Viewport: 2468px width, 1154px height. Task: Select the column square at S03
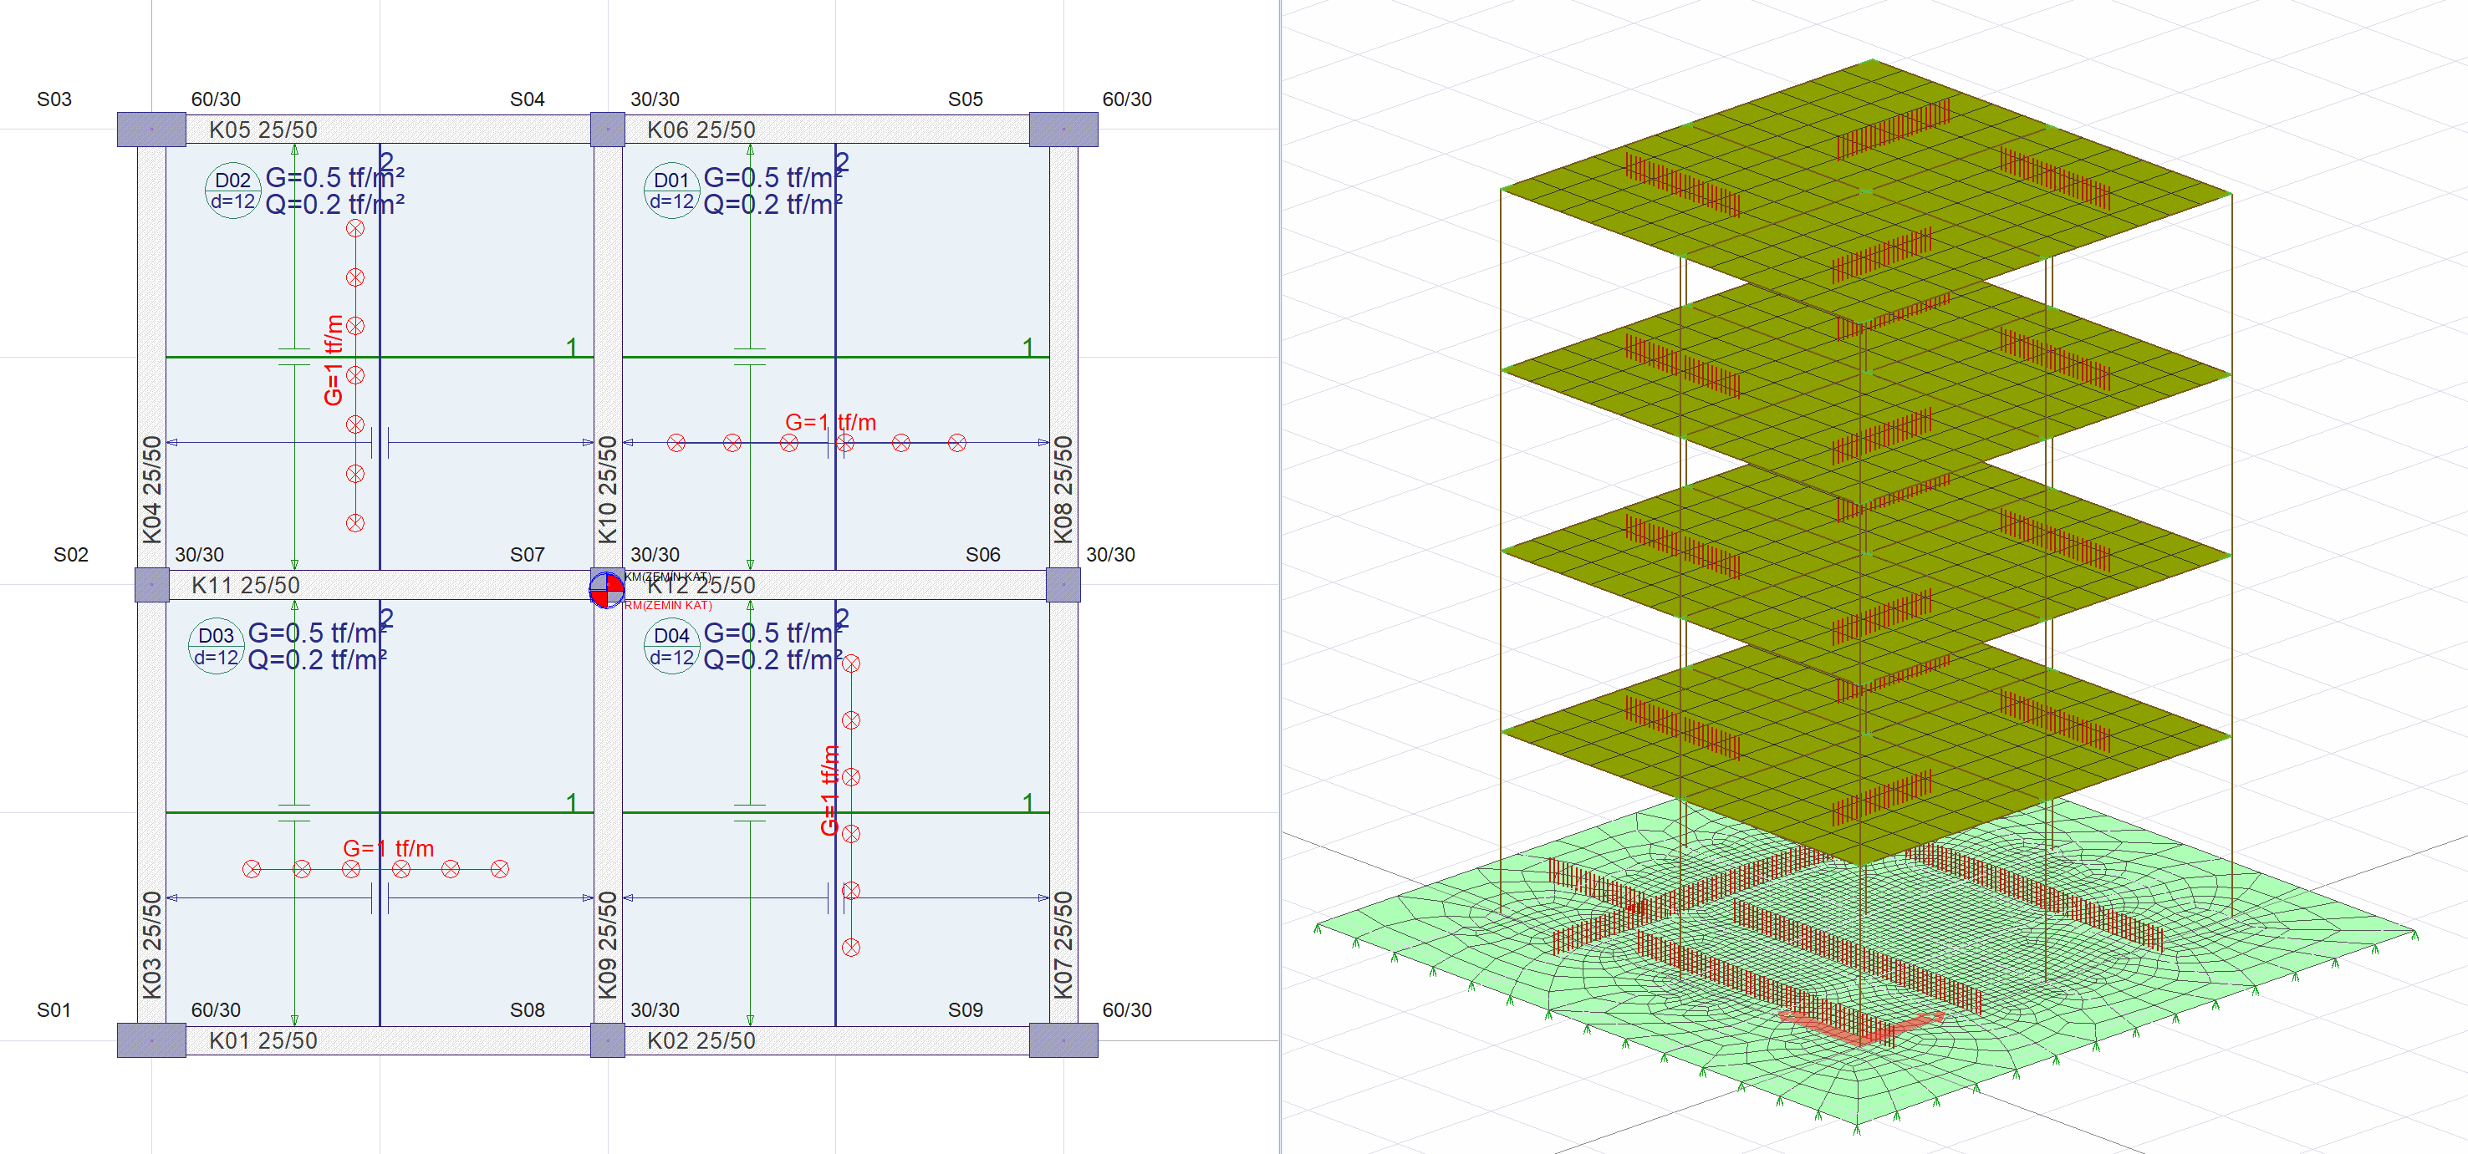point(151,130)
